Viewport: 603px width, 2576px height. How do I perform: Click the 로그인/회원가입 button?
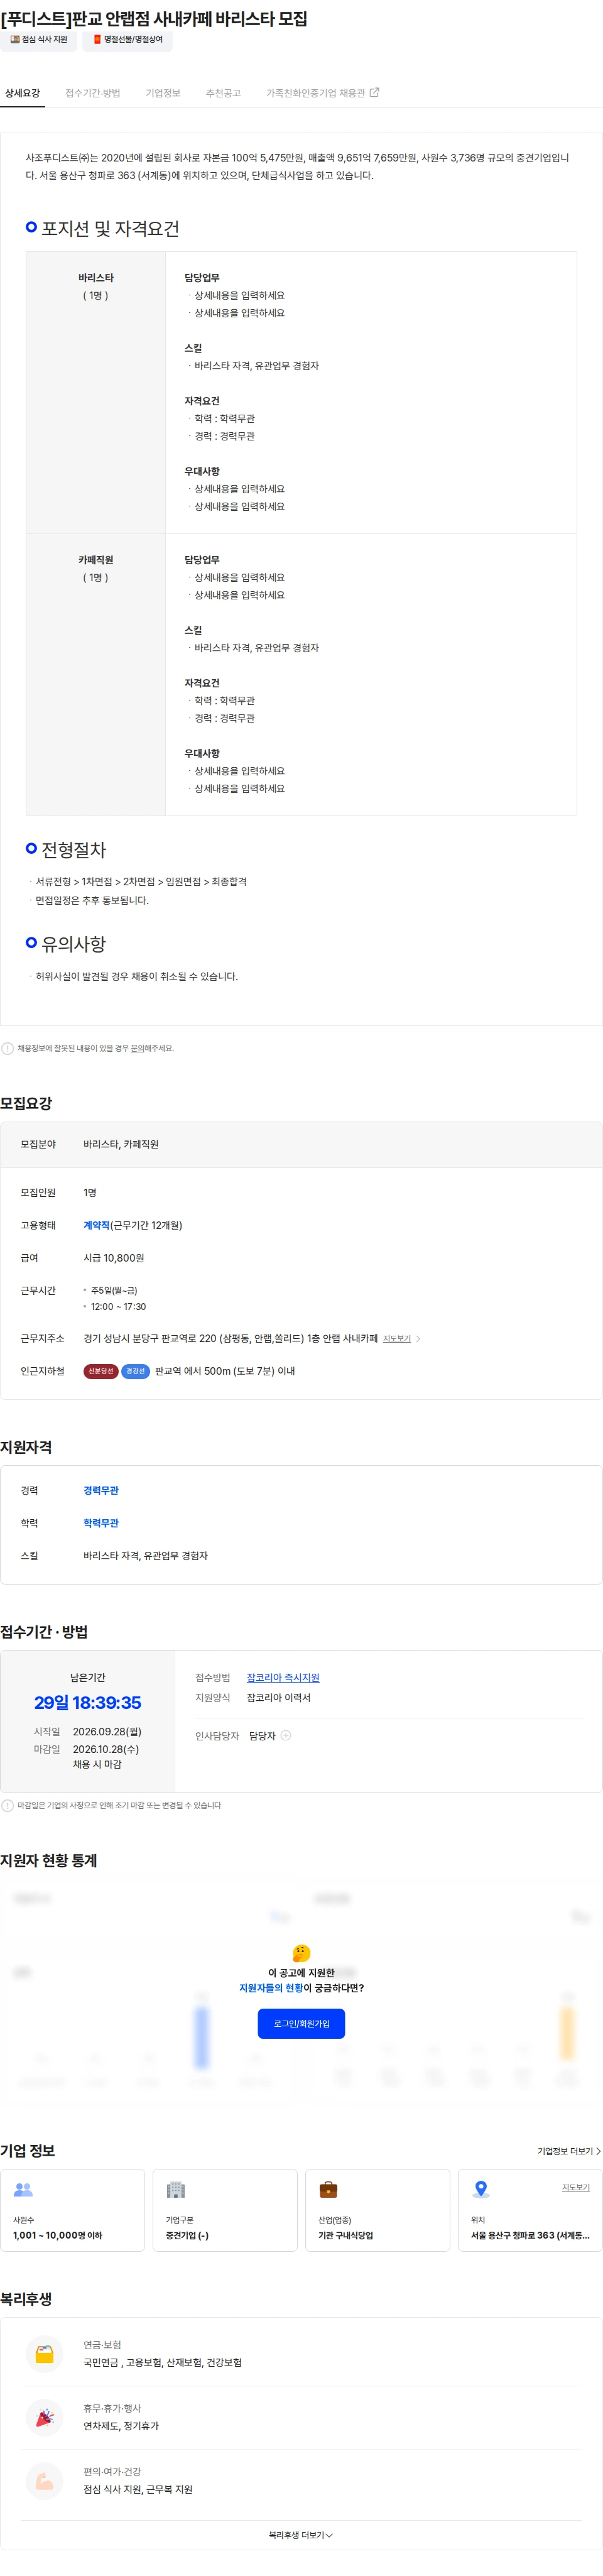301,2024
